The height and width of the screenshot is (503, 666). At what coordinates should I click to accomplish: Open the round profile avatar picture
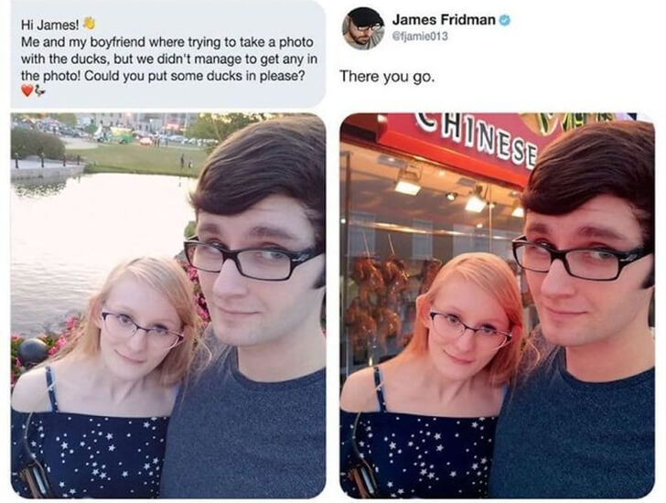pos(363,28)
